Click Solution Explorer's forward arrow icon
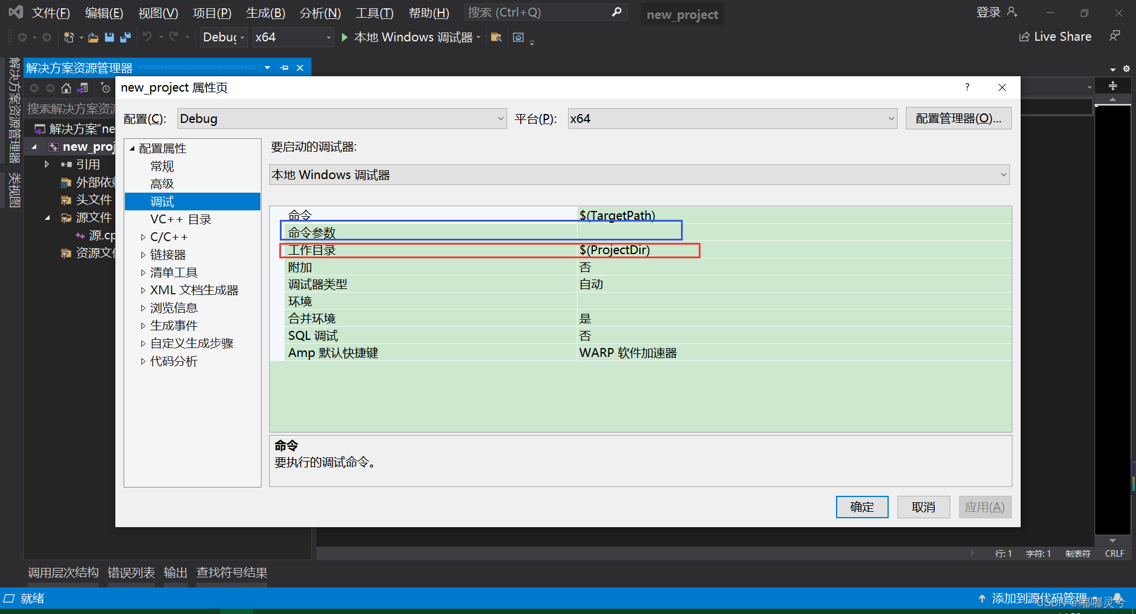This screenshot has height=614, width=1136. (x=50, y=88)
